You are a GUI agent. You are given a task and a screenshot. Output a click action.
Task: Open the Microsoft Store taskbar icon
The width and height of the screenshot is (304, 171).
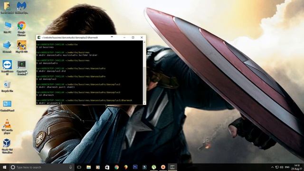tap(107, 167)
